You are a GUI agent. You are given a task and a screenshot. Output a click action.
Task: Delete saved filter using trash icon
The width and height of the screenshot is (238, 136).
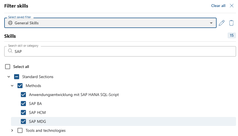(231, 23)
